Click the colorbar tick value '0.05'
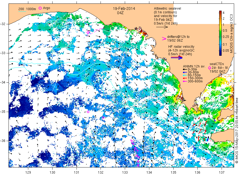The image size is (240, 176). 226,50
